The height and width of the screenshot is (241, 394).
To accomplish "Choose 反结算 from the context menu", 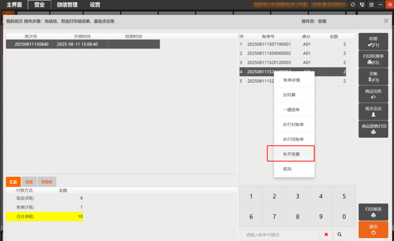I will [289, 95].
